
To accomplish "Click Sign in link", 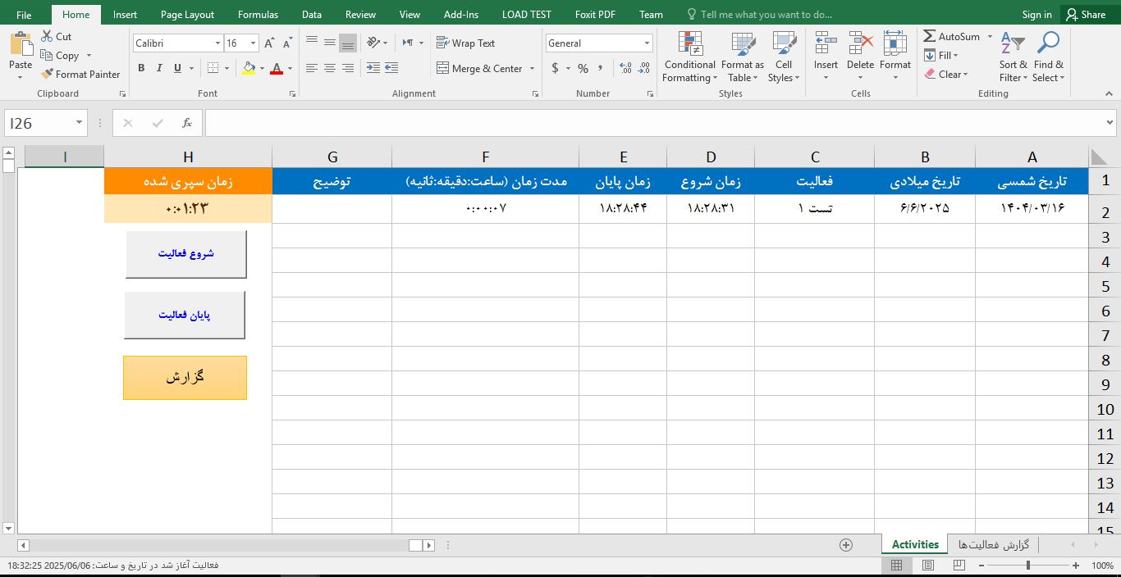I will (1036, 15).
